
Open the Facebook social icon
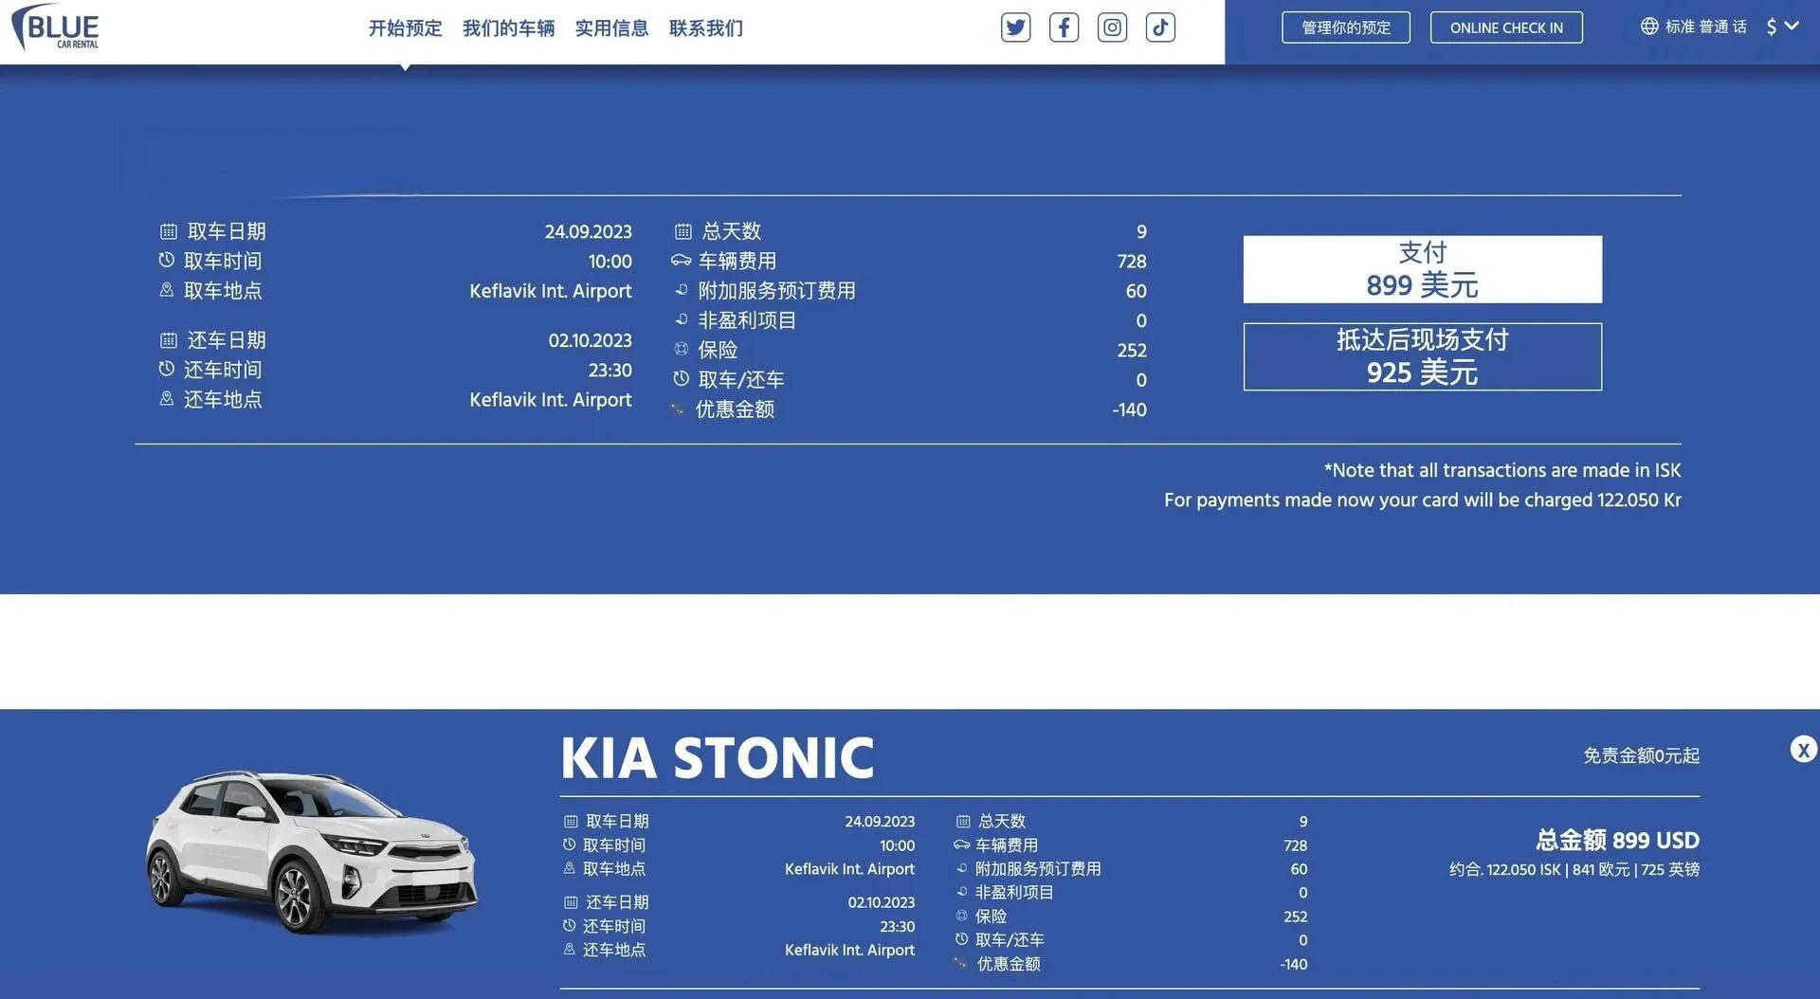pos(1064,27)
